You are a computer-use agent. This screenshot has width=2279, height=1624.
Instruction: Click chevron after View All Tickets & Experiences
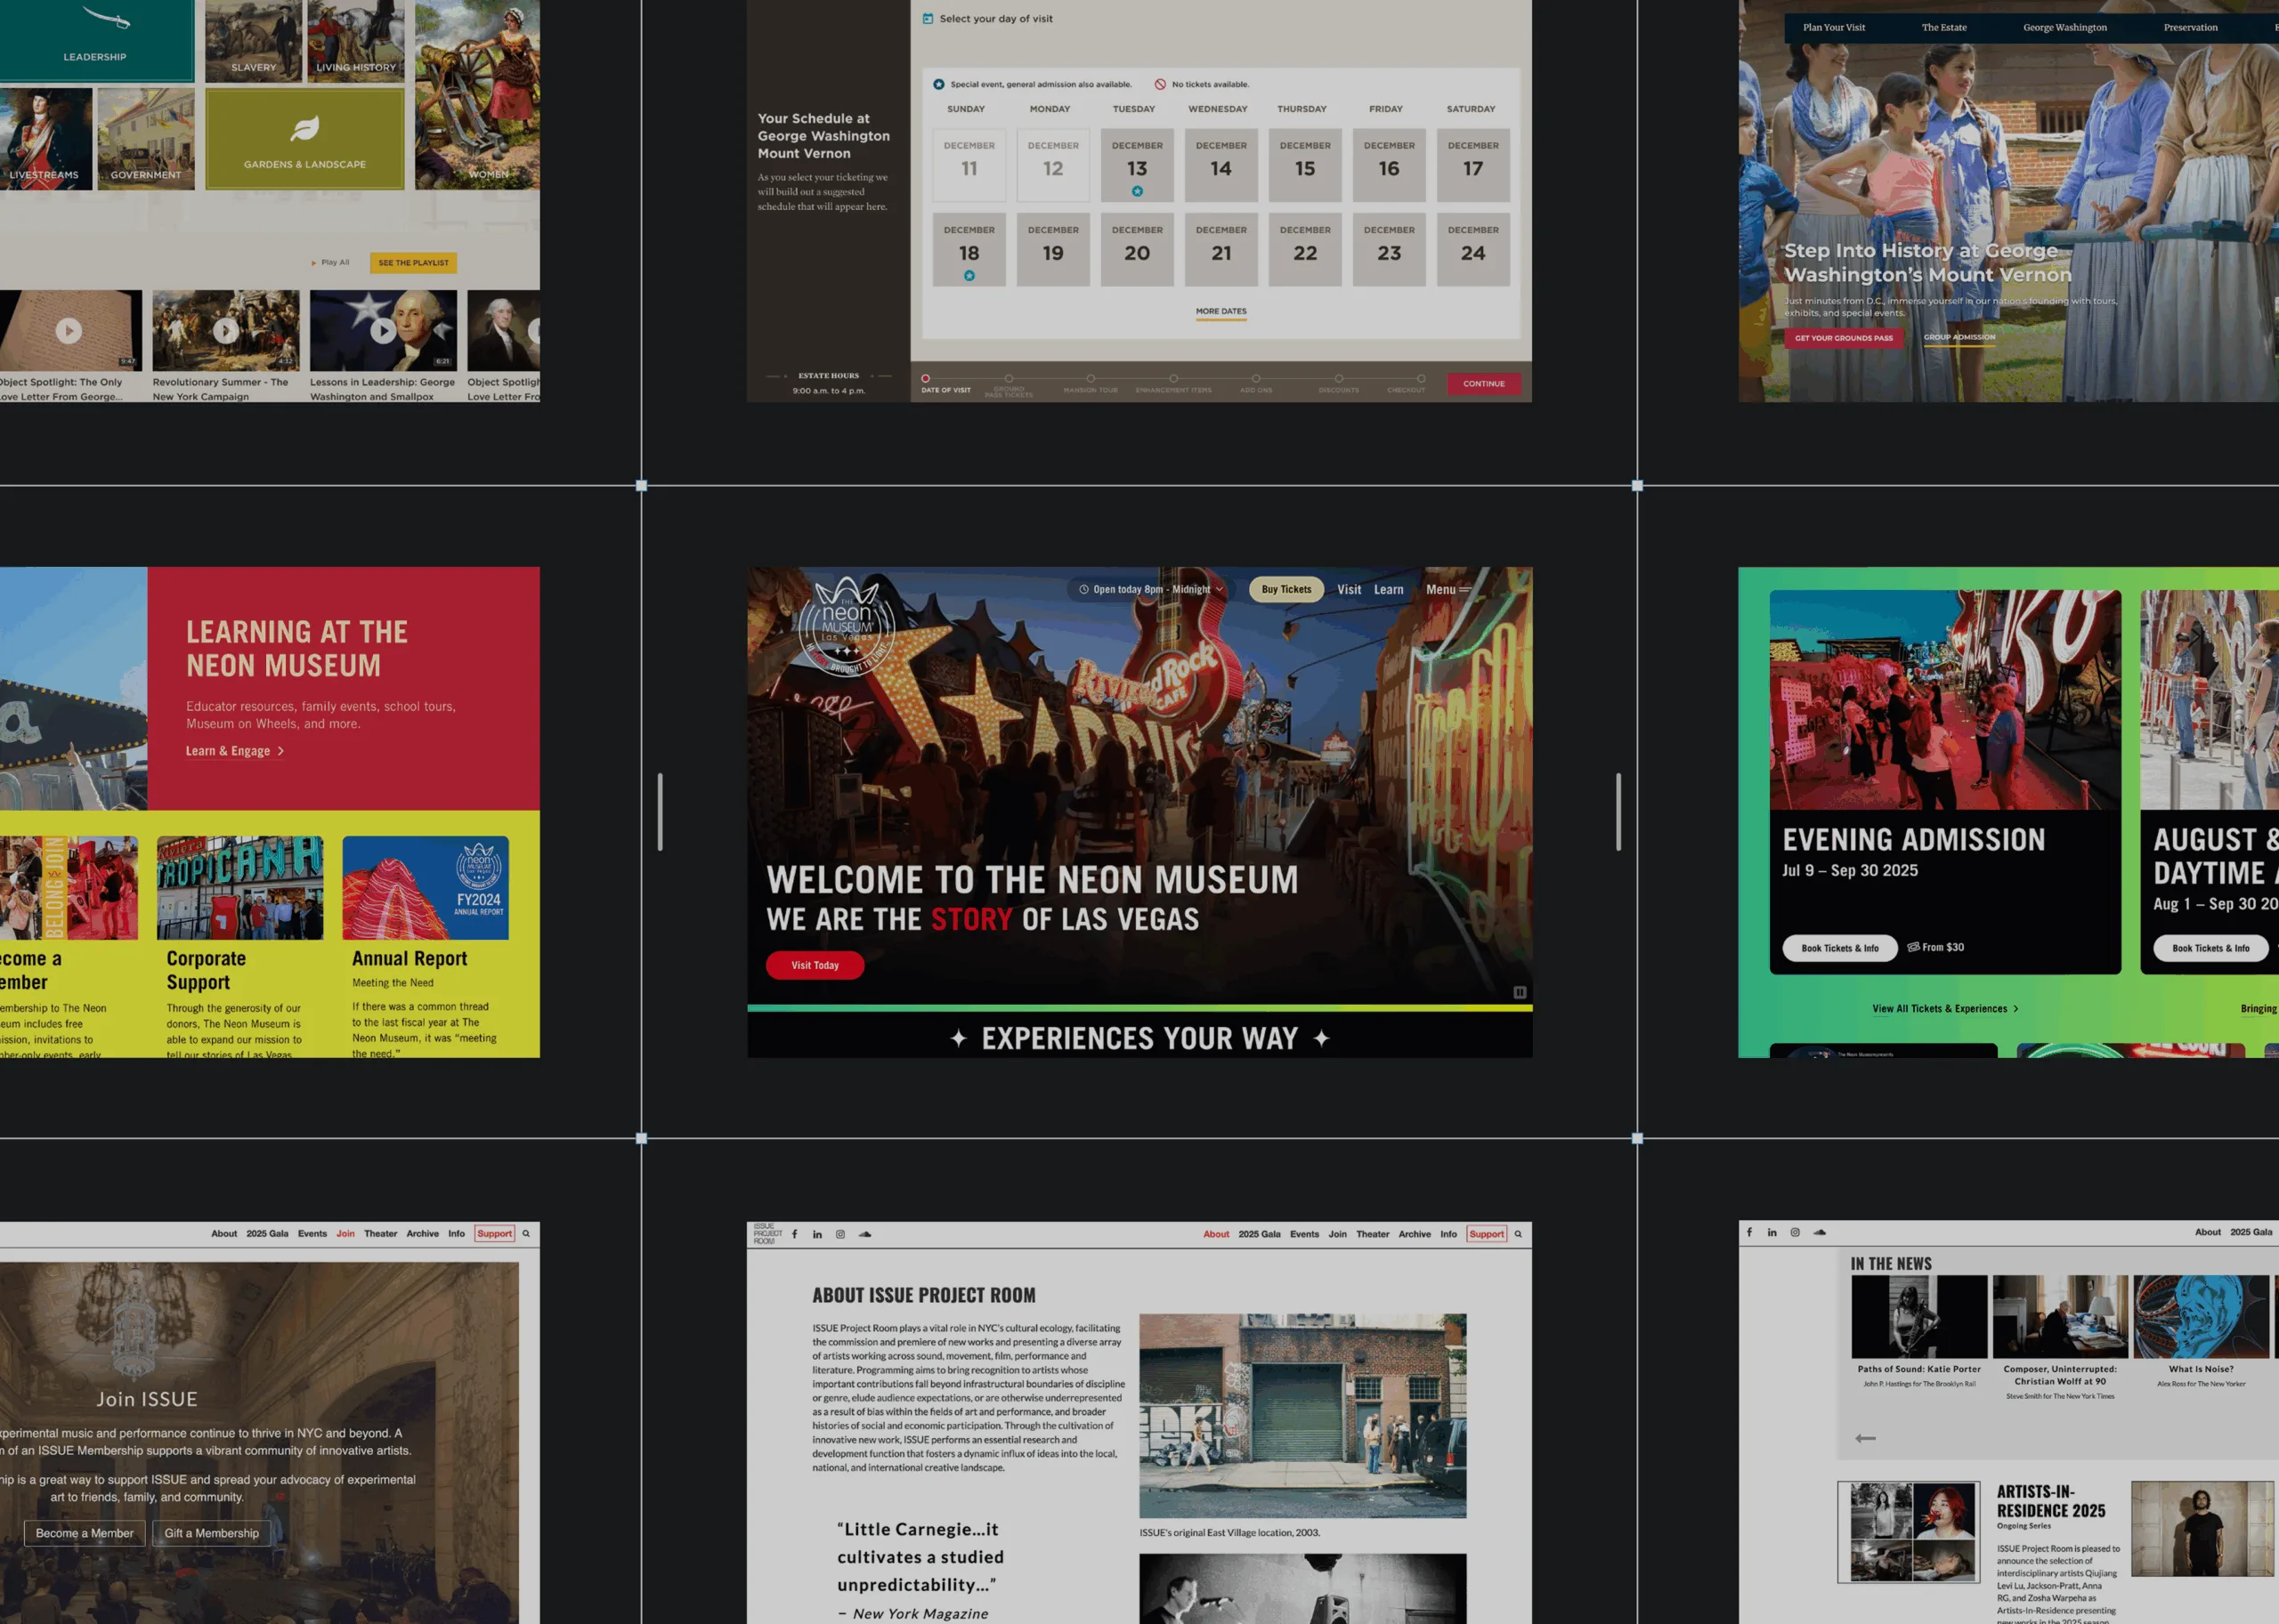pos(2015,1009)
